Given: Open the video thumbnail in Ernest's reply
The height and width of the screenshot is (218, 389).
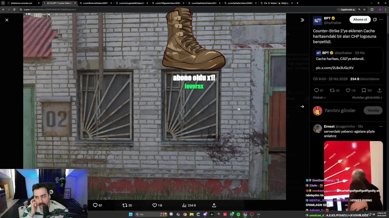Looking at the screenshot, I should coord(353,176).
